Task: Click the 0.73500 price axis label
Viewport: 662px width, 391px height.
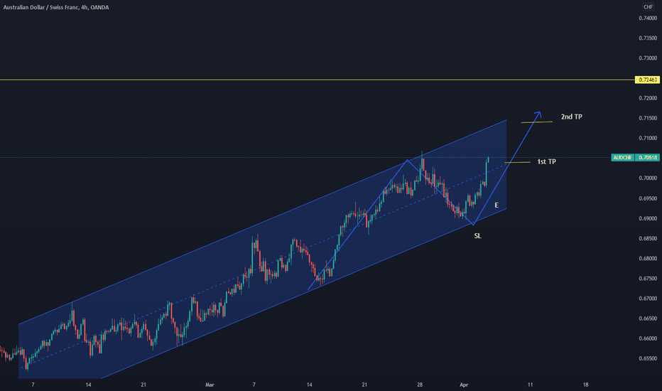Action: pyautogui.click(x=648, y=38)
